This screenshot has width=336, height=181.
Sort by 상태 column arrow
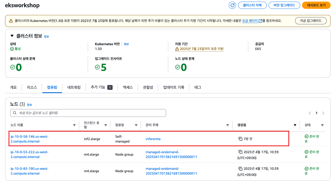coord(322,125)
